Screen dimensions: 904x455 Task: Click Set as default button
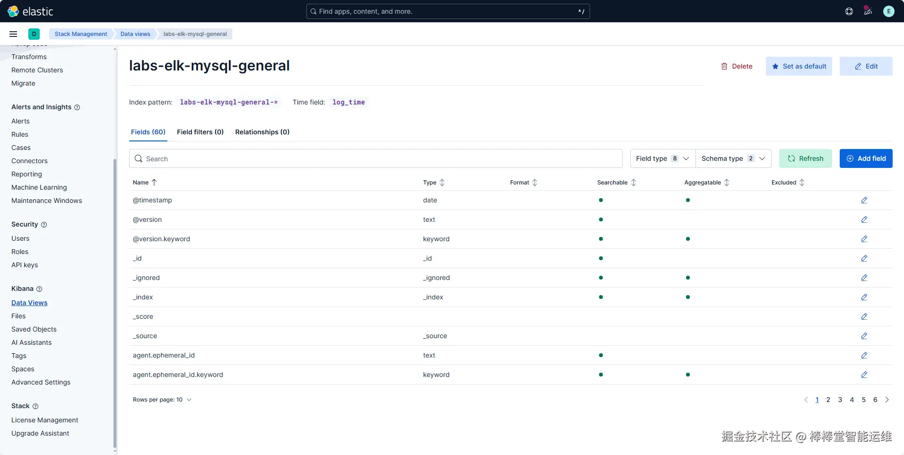coord(799,66)
